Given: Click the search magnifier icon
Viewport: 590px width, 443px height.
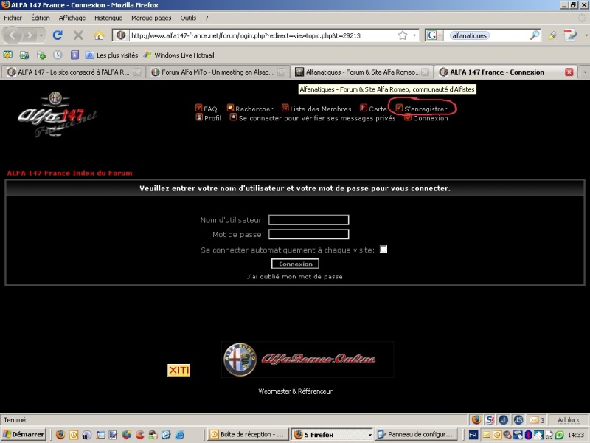Looking at the screenshot, I should (535, 35).
